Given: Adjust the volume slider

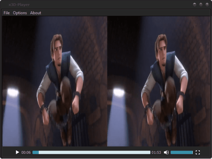Looking at the screenshot, I should [181, 153].
